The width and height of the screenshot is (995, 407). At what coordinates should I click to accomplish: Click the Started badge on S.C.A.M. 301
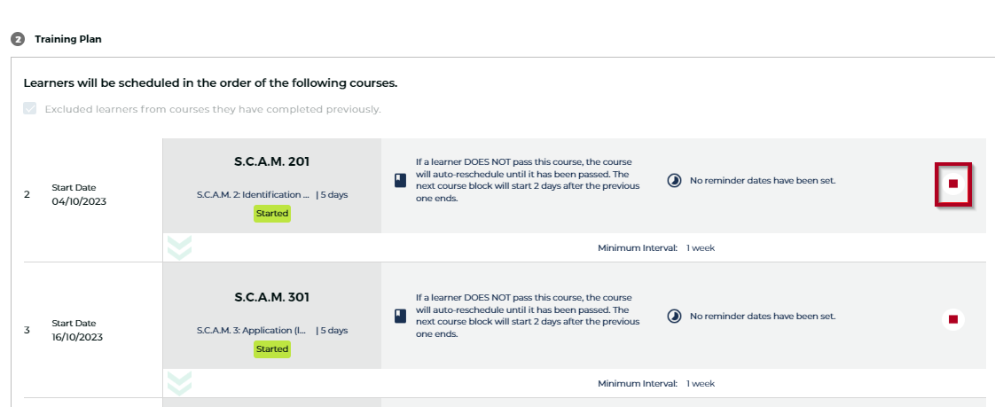click(x=271, y=349)
